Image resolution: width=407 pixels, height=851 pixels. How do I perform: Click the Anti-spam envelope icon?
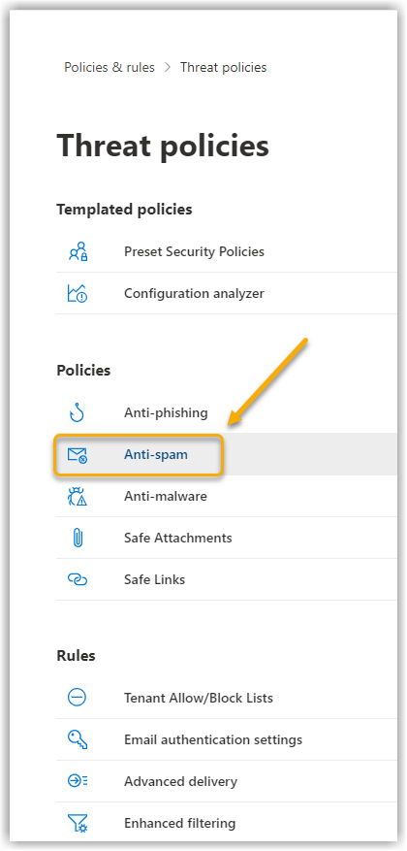[78, 455]
